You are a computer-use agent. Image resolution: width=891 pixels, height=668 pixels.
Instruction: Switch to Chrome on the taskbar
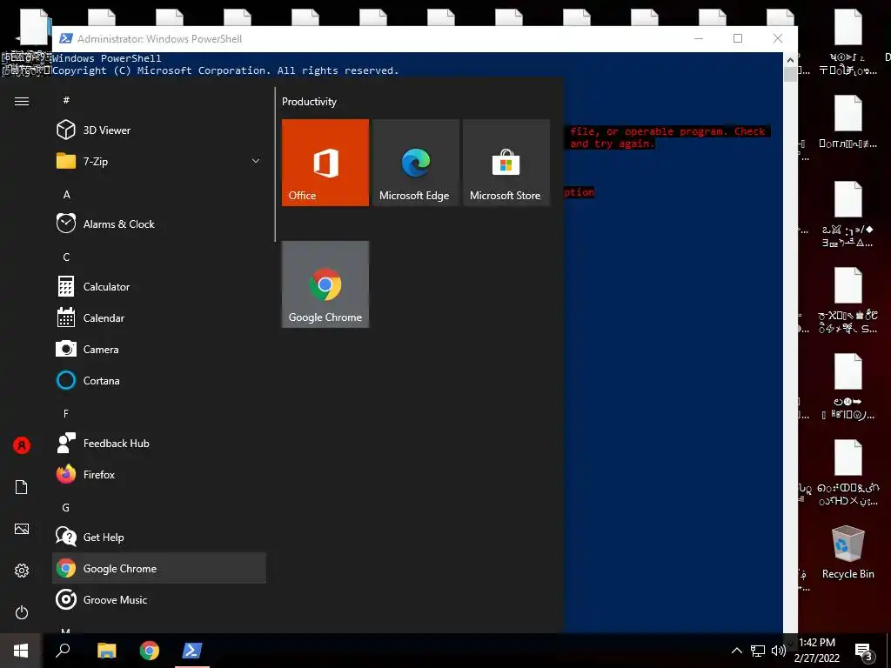150,651
